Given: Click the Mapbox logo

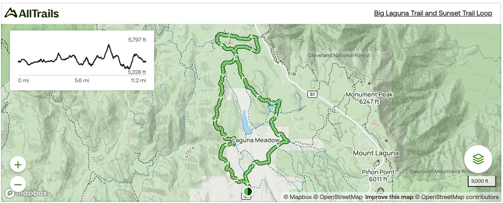Looking at the screenshot, I should tap(26, 193).
